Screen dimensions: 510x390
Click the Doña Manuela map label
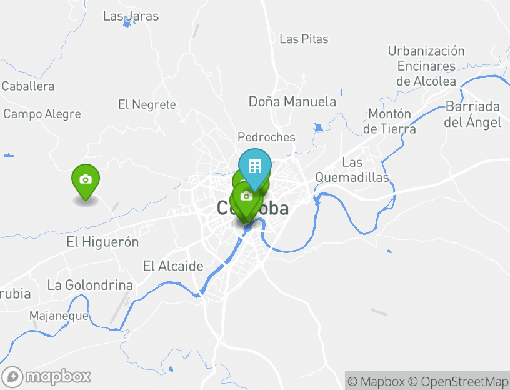[292, 101]
